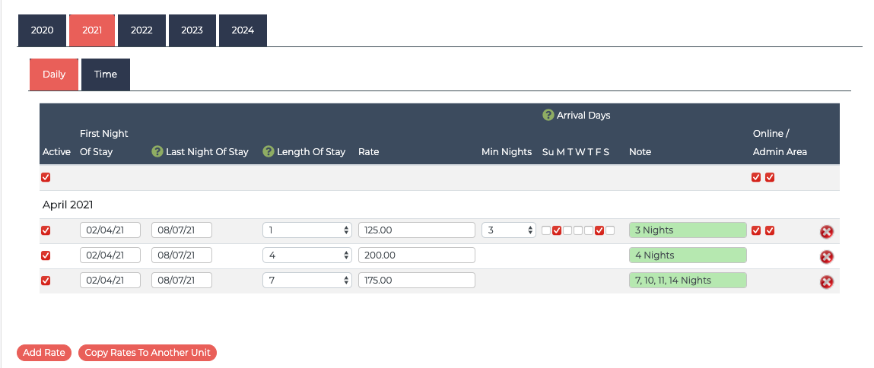874x368 pixels.
Task: Check Saturday arrival day for 3 Nights rate
Action: (x=610, y=230)
